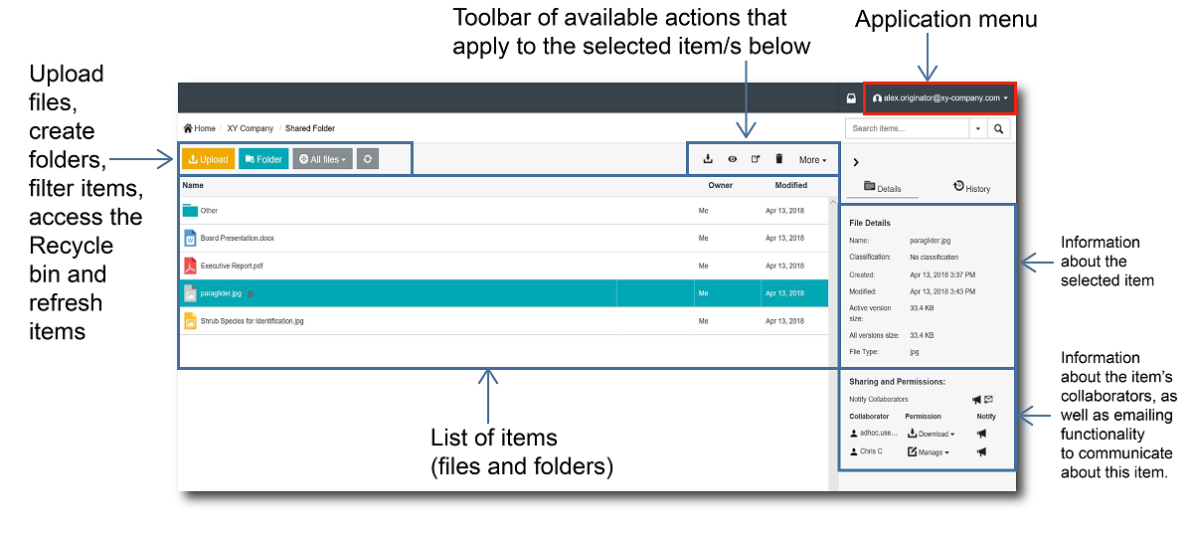Viewport: 1193px width, 537px height.
Task: Click the orange Upload button
Action: (208, 159)
